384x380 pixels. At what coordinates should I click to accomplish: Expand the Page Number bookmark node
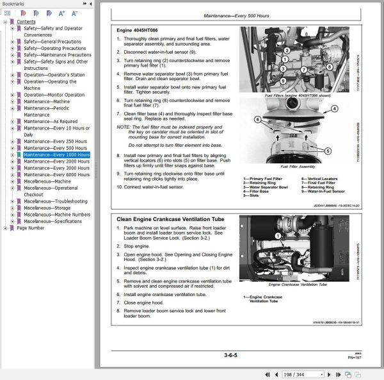click(5, 228)
